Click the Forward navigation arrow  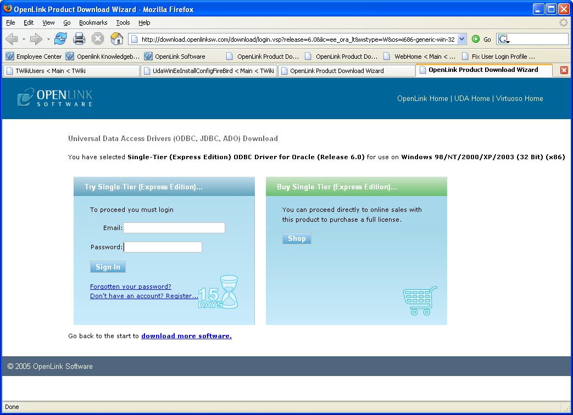coord(36,38)
